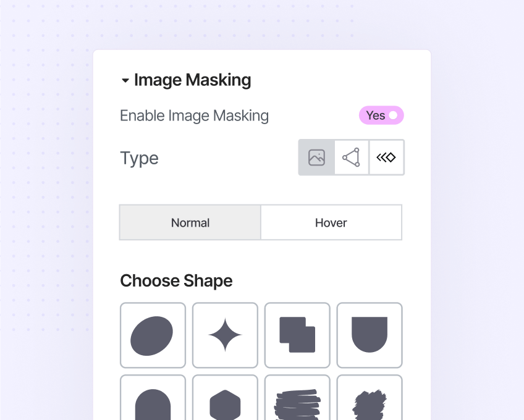Select the Normal state tab
The width and height of the screenshot is (524, 420).
190,222
